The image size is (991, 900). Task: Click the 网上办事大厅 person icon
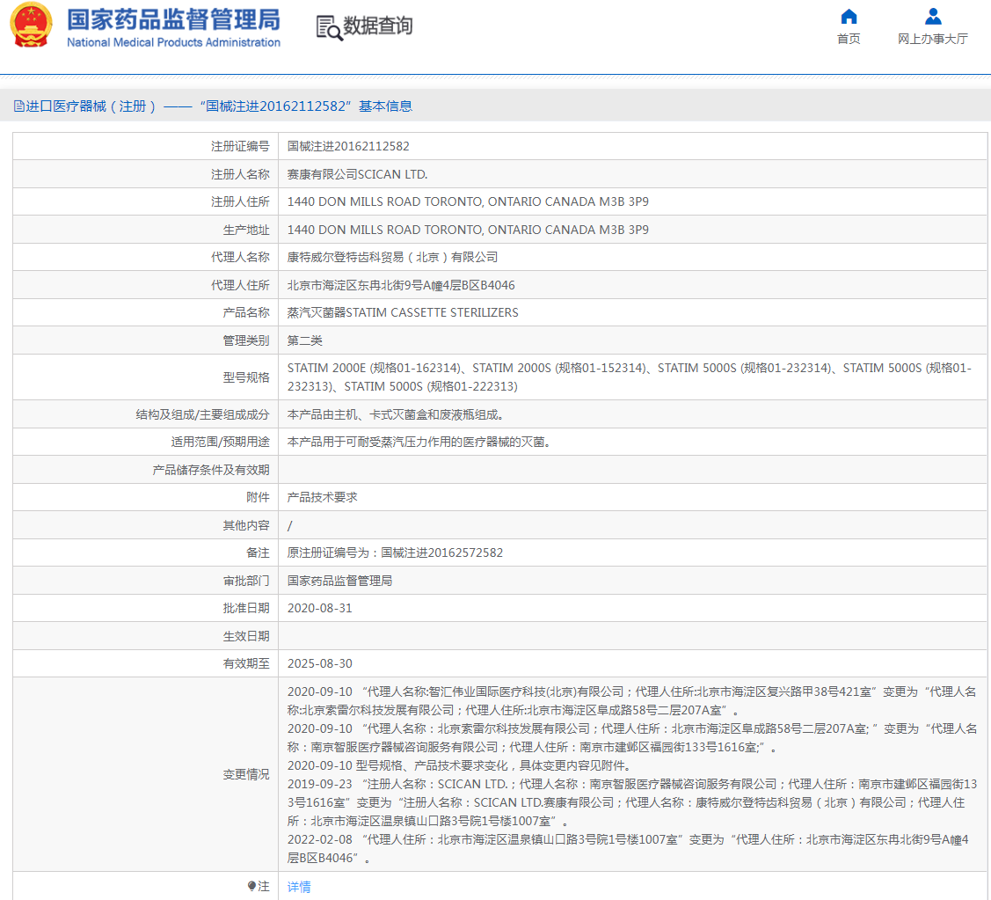click(932, 15)
